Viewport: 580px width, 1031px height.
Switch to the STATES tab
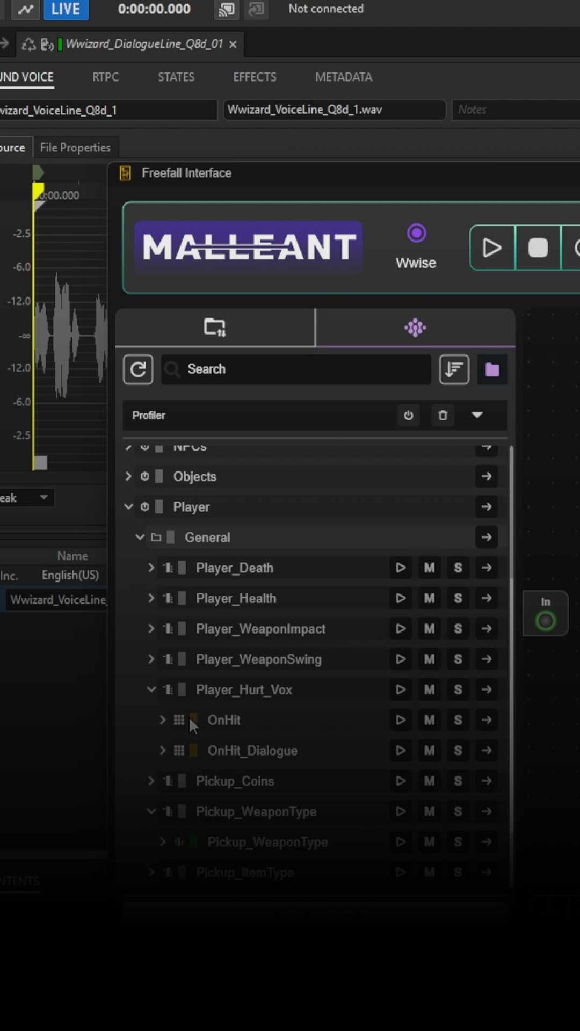[176, 77]
